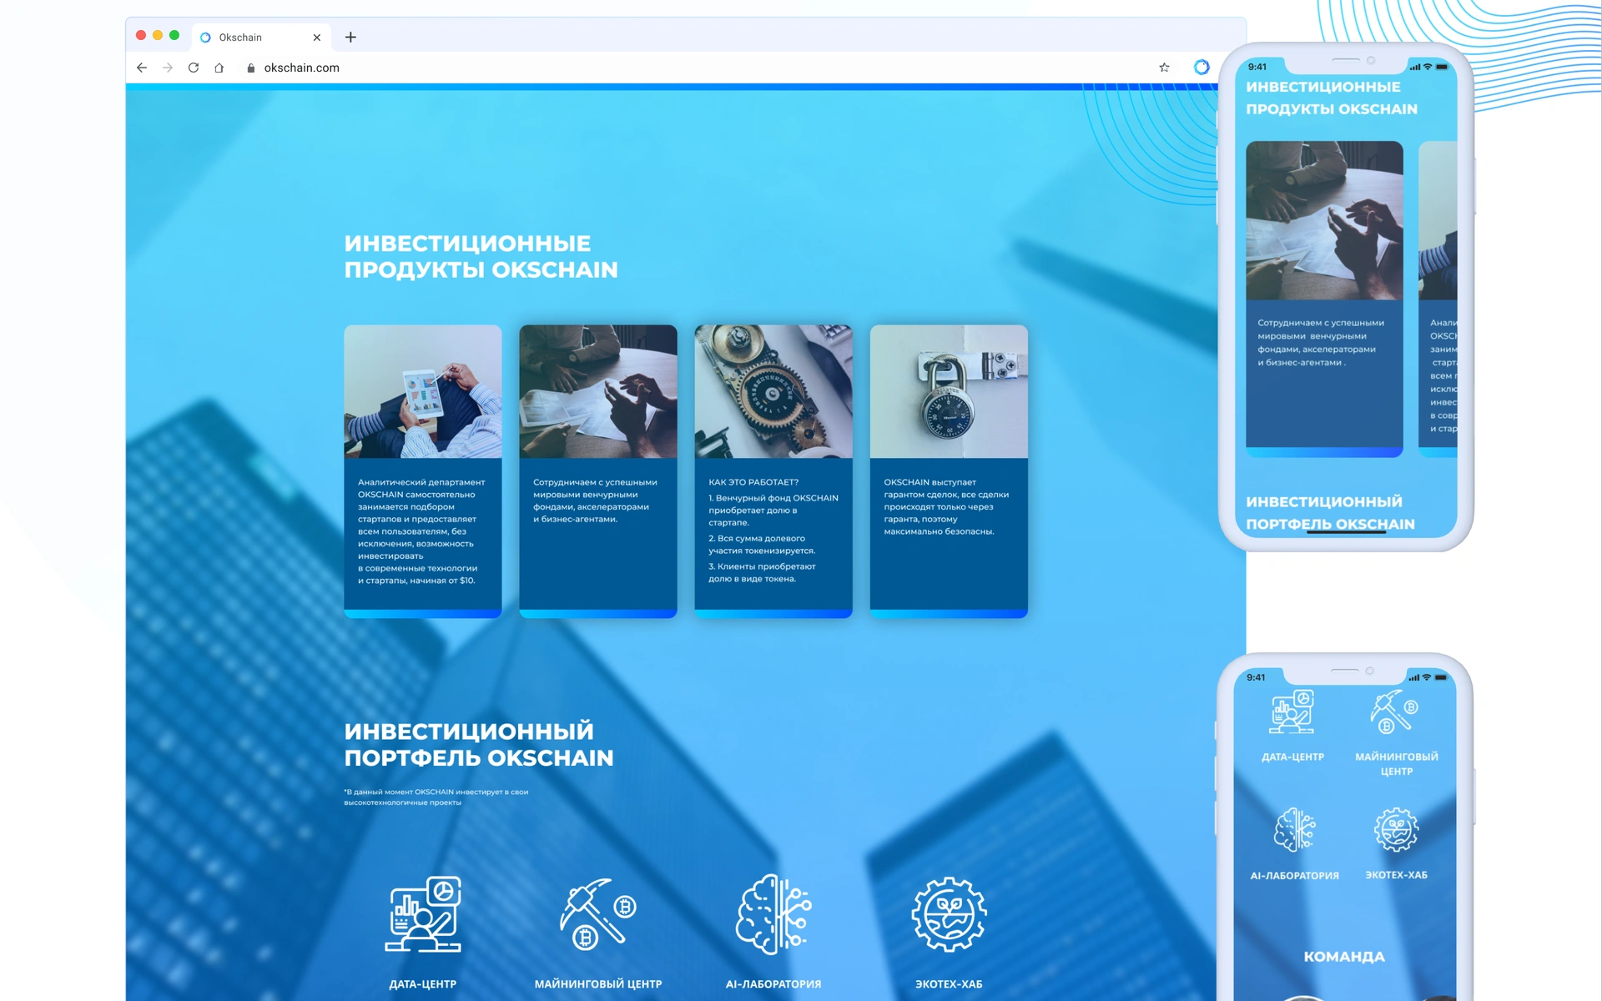Click the Экотех-хаб gear icon
This screenshot has width=1602, height=1001.
tap(949, 914)
